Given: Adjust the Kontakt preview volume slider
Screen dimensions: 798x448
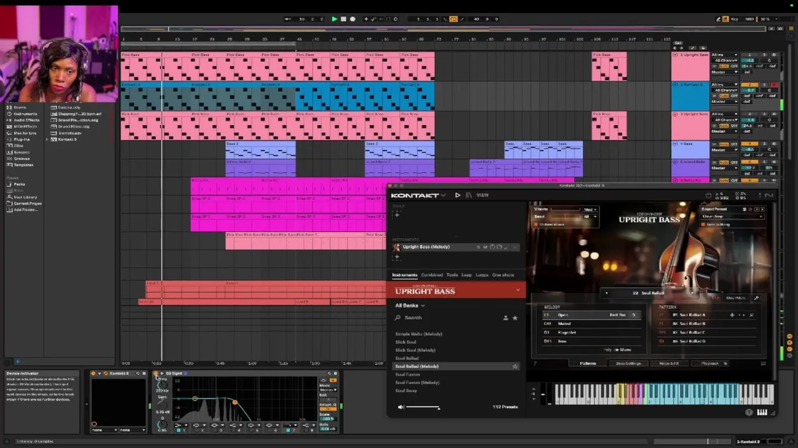Looking at the screenshot, I should coord(423,408).
